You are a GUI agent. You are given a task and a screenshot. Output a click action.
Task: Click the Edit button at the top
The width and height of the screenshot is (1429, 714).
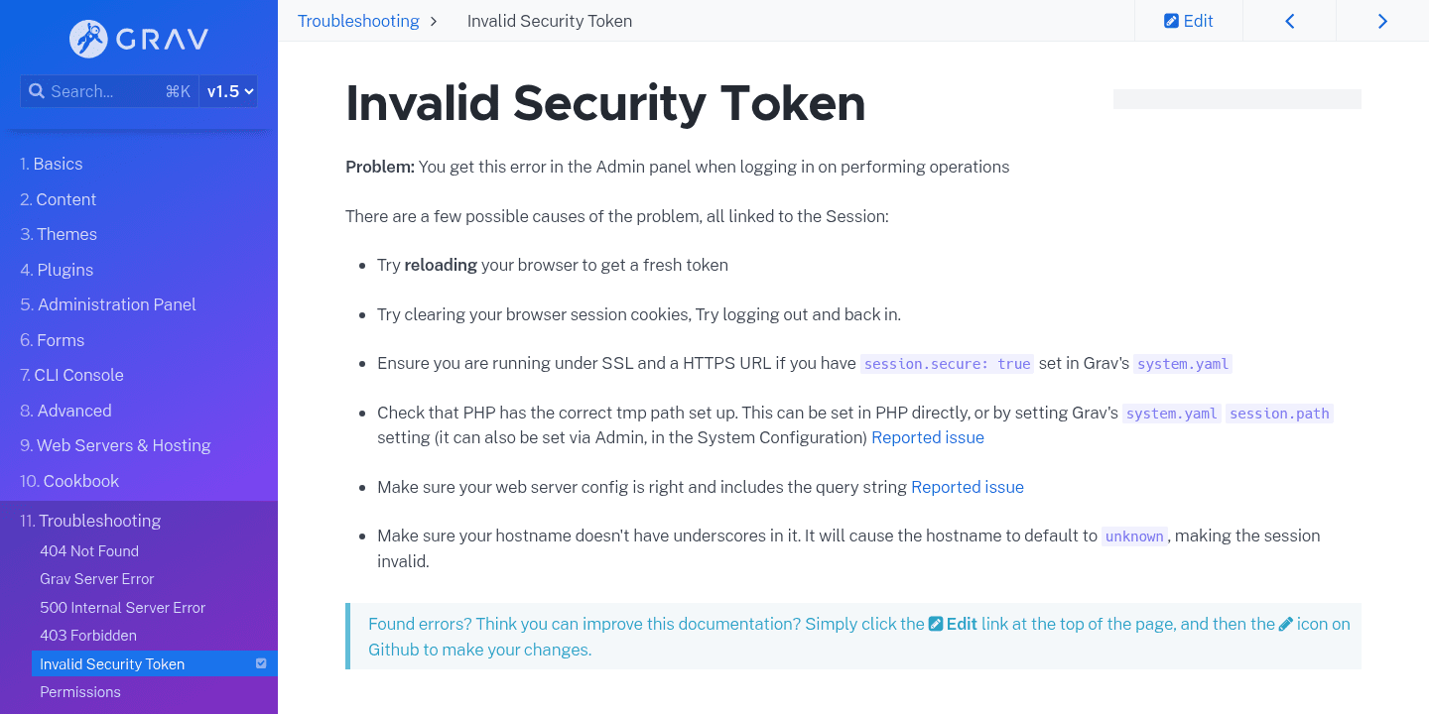1188,20
